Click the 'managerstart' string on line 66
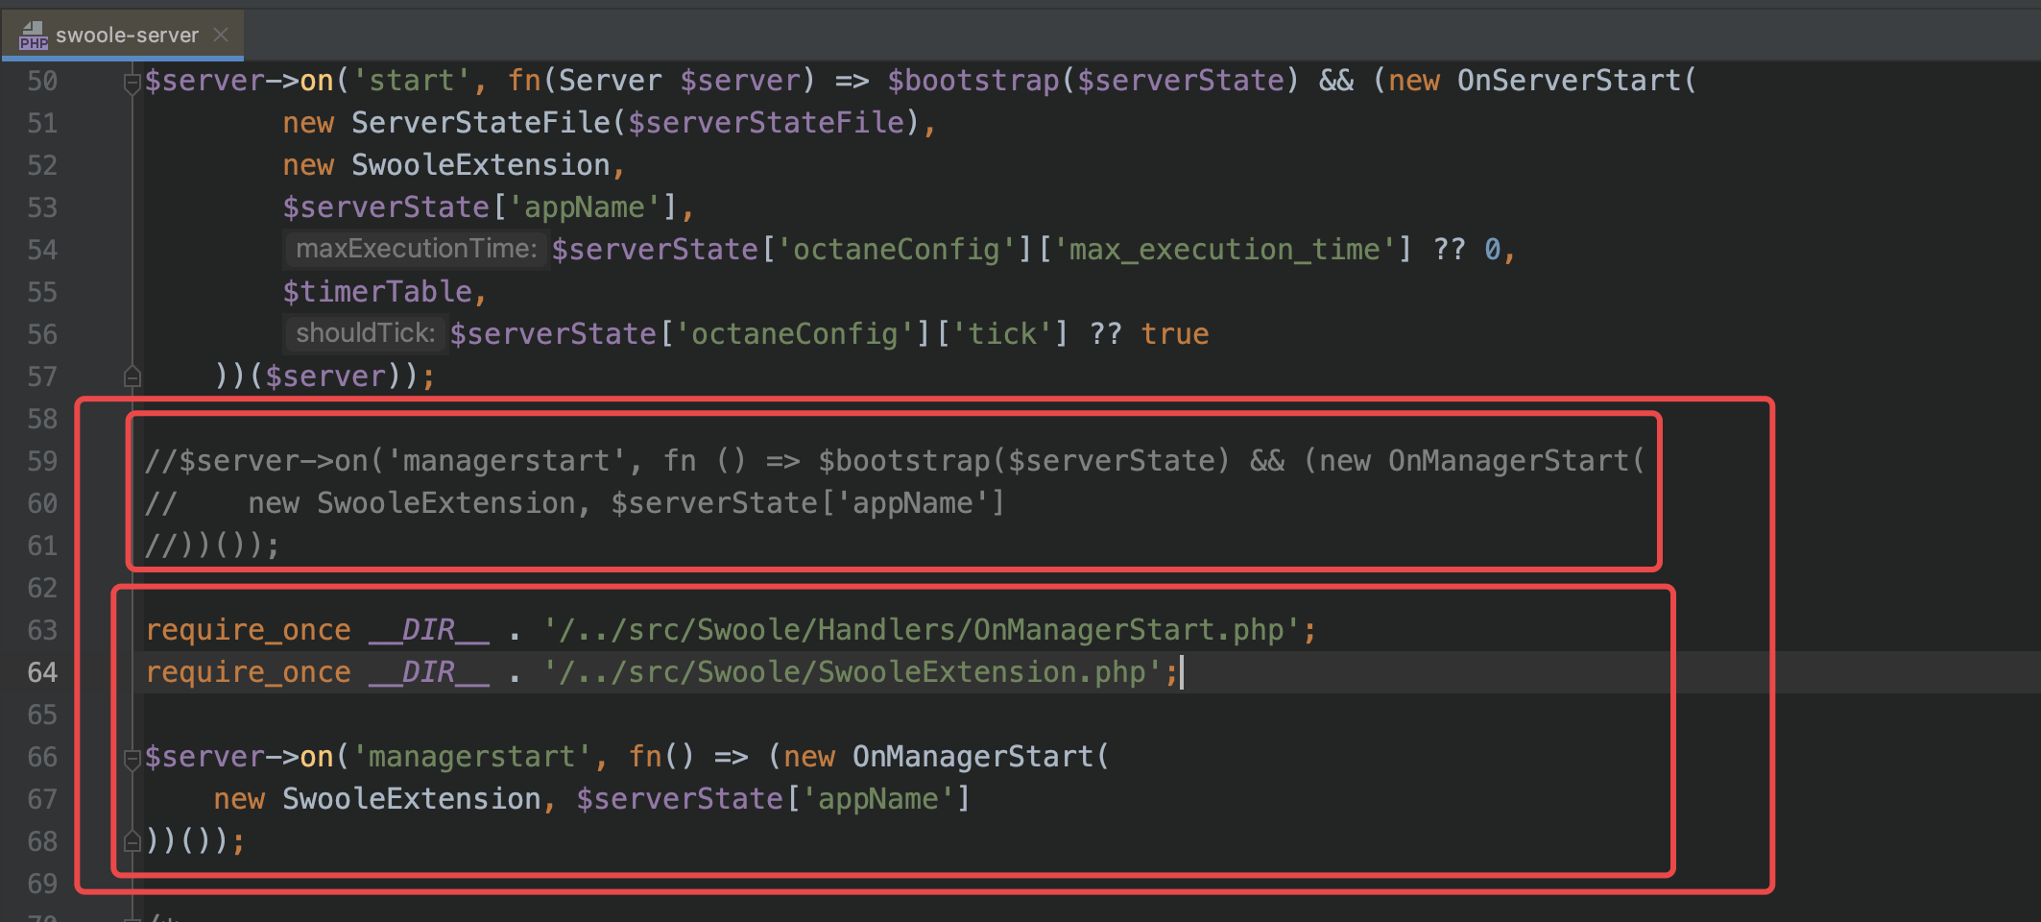The image size is (2041, 922). [472, 756]
